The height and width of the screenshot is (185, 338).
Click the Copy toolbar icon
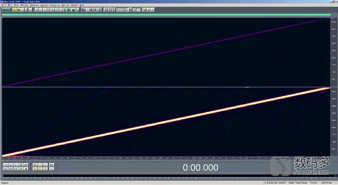tap(52, 10)
